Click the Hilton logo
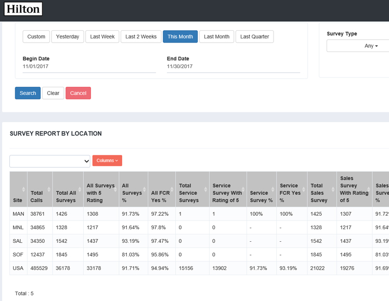389x301 pixels. click(23, 9)
